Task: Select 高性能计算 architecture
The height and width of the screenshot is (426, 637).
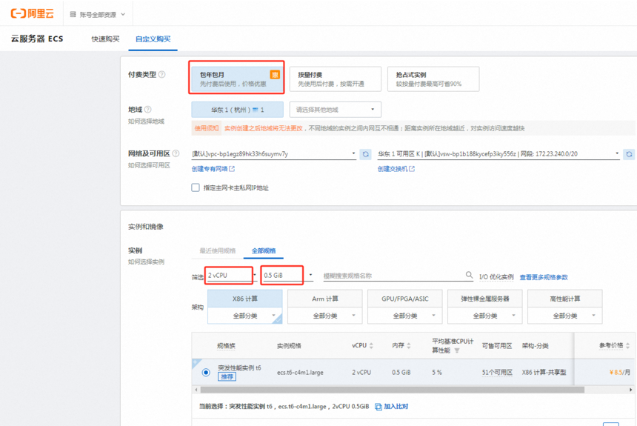Action: (565, 299)
